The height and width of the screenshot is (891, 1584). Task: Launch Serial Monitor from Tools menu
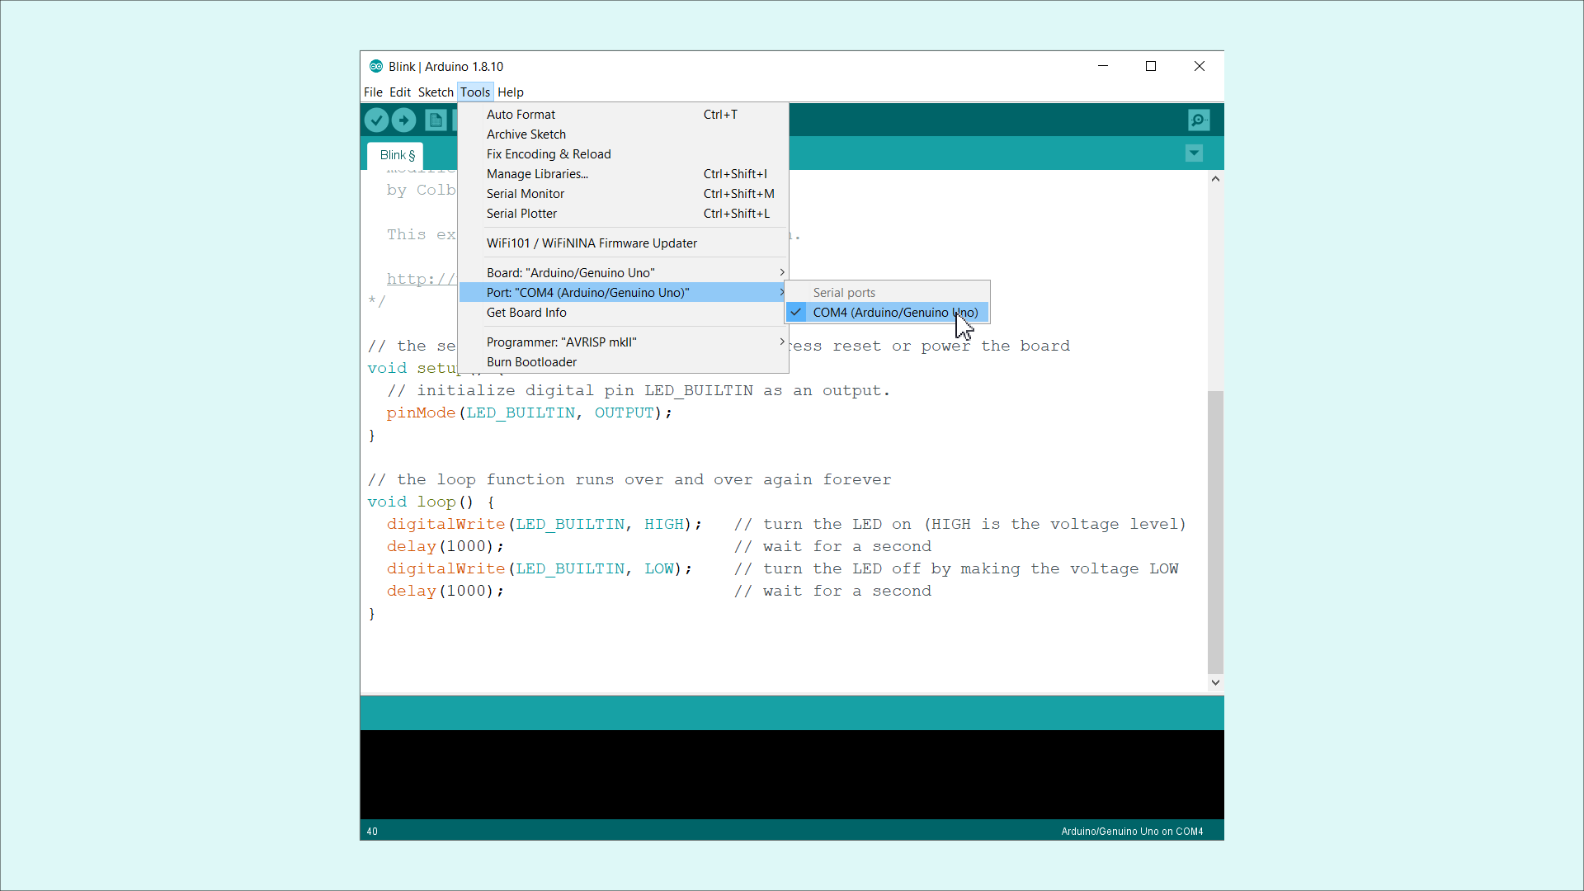623,194
